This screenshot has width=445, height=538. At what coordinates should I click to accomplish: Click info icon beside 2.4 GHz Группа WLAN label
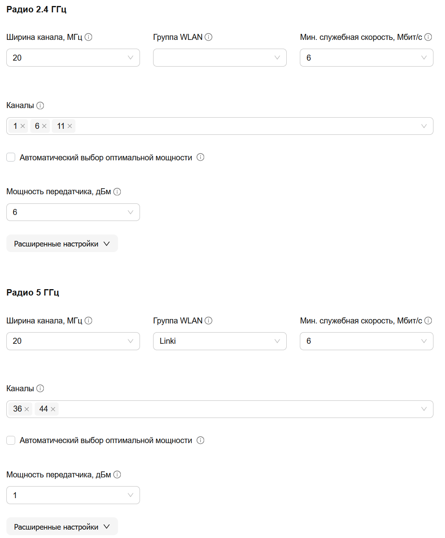click(209, 37)
